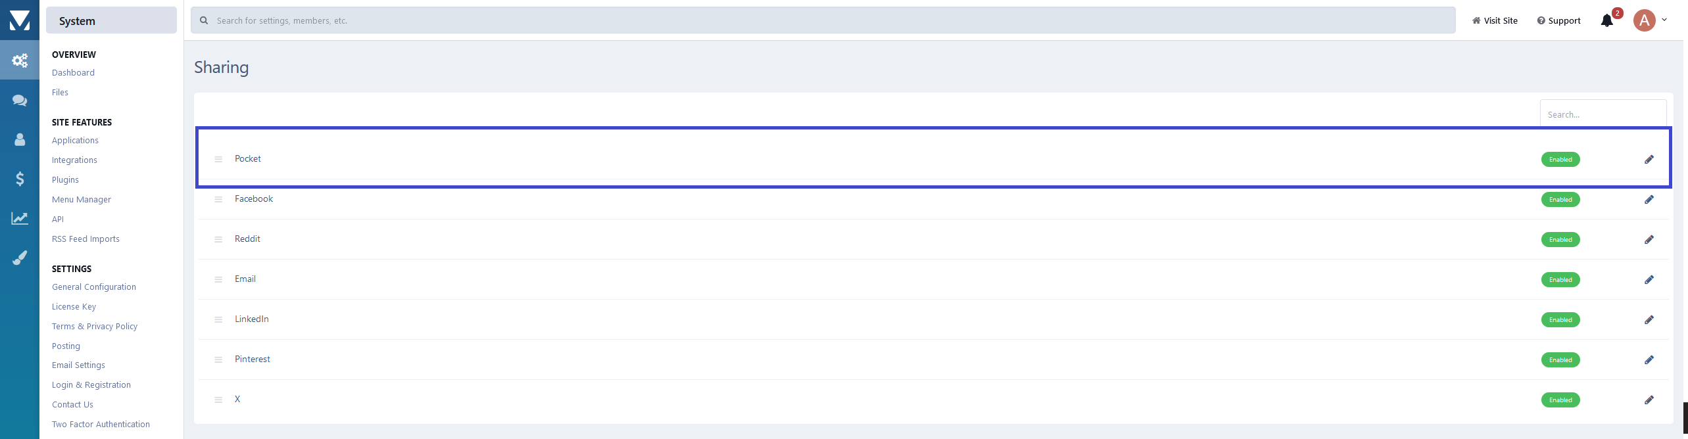Viewport: 1688px width, 439px height.
Task: Open the Pinterest service link
Action: (x=253, y=359)
